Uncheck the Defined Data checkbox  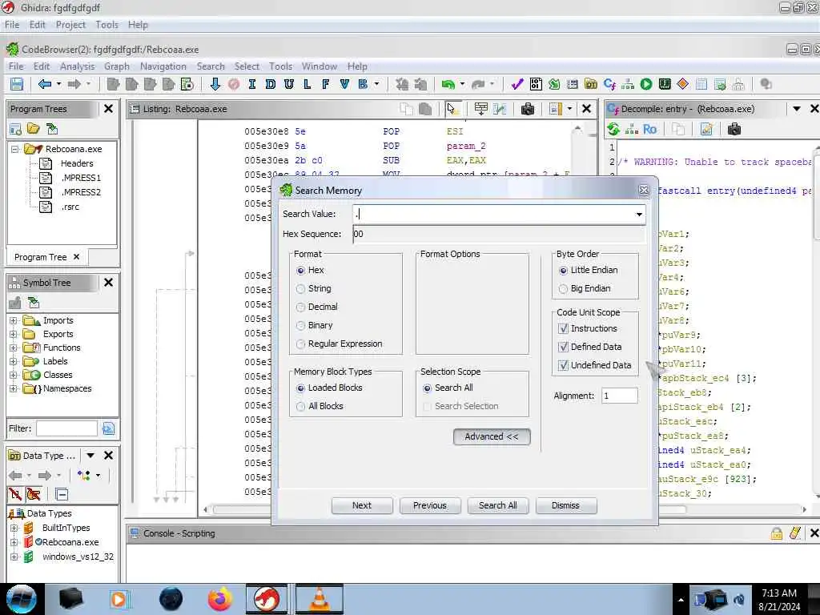563,347
